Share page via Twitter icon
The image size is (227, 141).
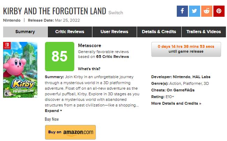194,11
